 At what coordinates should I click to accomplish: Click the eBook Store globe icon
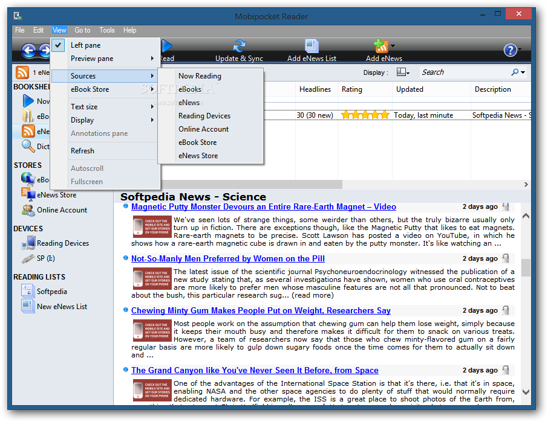point(28,180)
